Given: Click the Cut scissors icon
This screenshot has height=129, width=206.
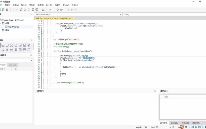Looking at the screenshot, I should click(x=25, y=10).
